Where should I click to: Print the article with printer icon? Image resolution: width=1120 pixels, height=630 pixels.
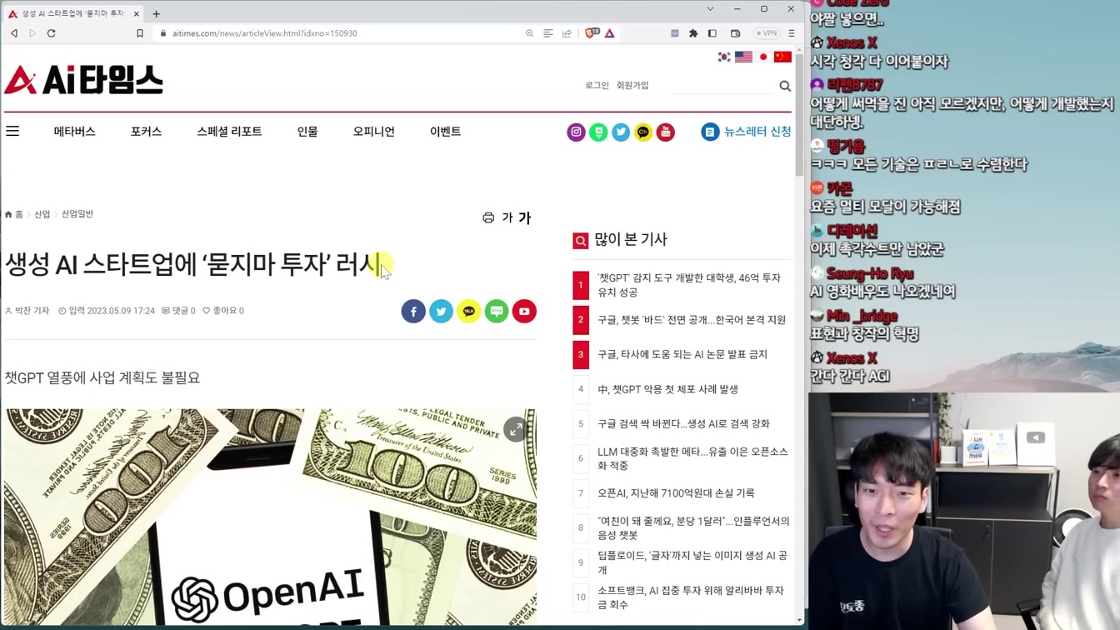(x=488, y=217)
